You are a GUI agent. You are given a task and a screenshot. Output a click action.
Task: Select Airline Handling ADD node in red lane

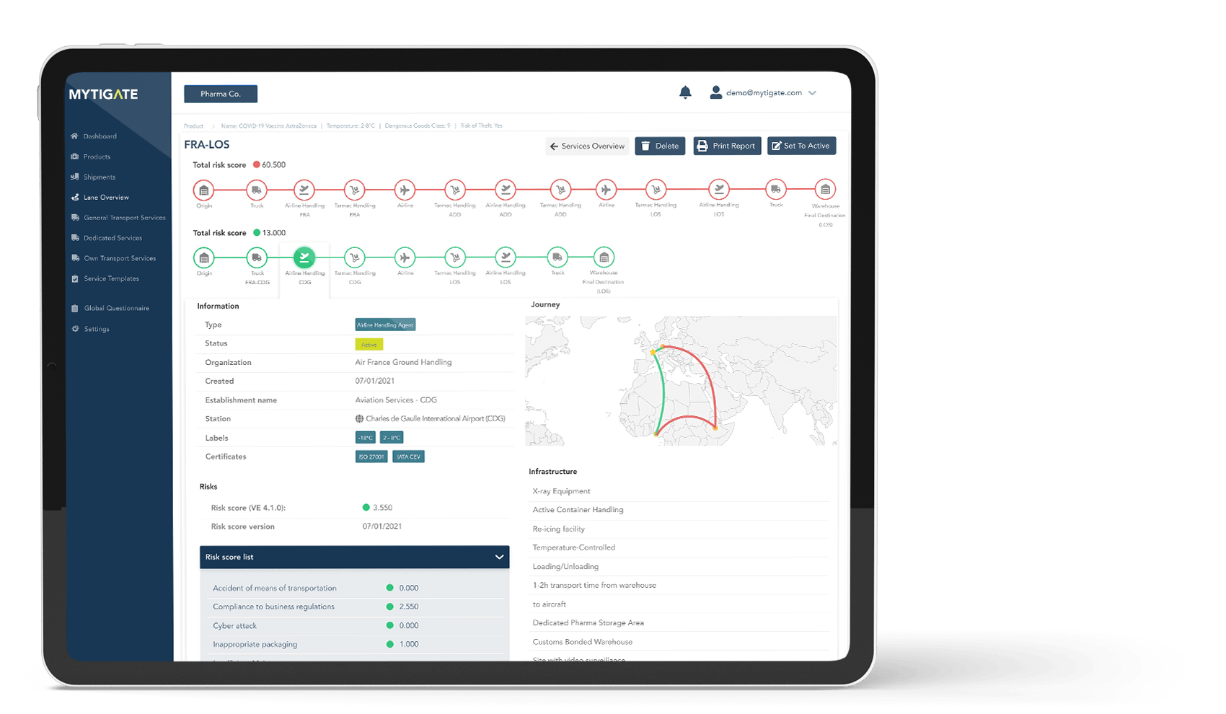(x=506, y=190)
